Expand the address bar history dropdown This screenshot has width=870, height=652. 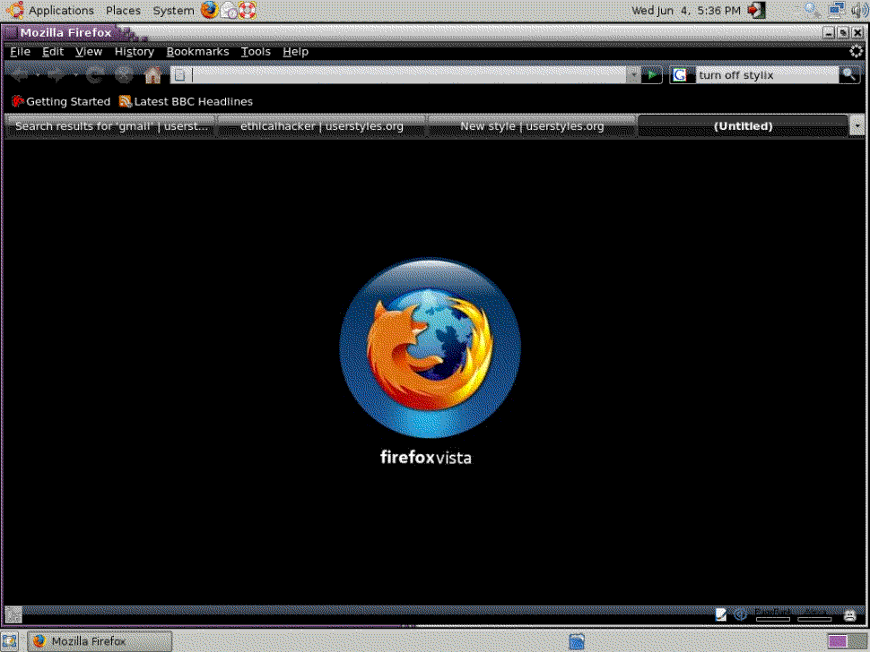tap(633, 75)
